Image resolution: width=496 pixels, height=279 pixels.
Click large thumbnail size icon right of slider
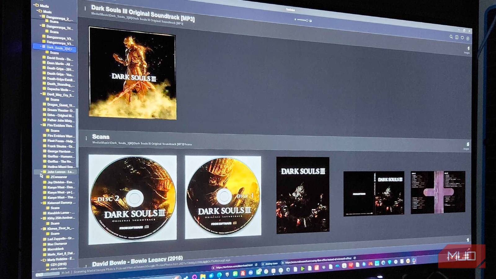click(311, 21)
